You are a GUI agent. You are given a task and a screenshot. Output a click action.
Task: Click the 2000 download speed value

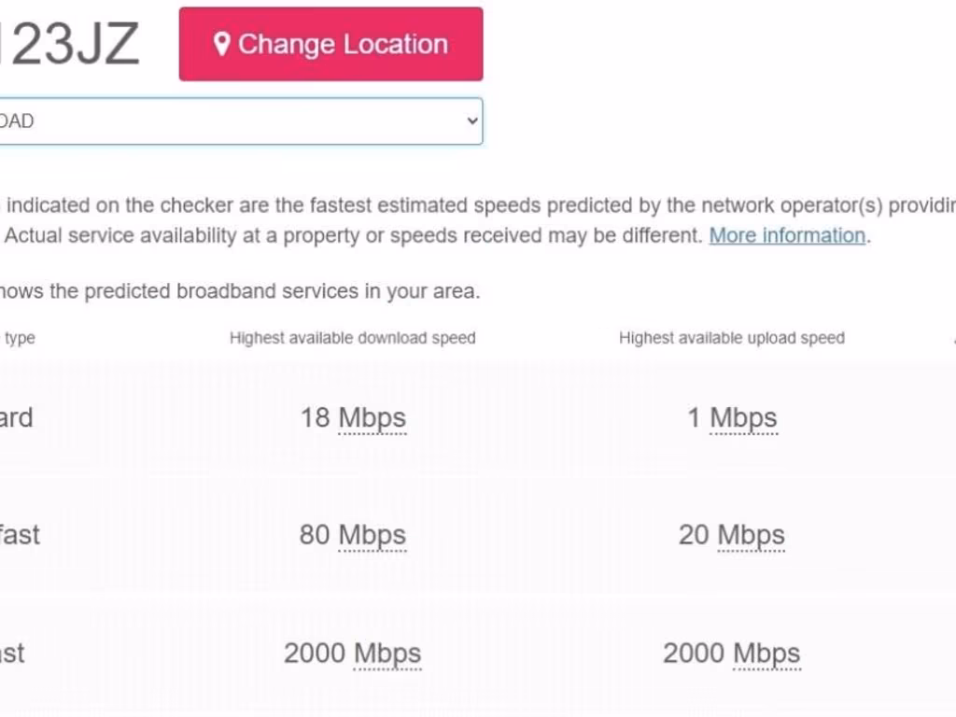315,653
